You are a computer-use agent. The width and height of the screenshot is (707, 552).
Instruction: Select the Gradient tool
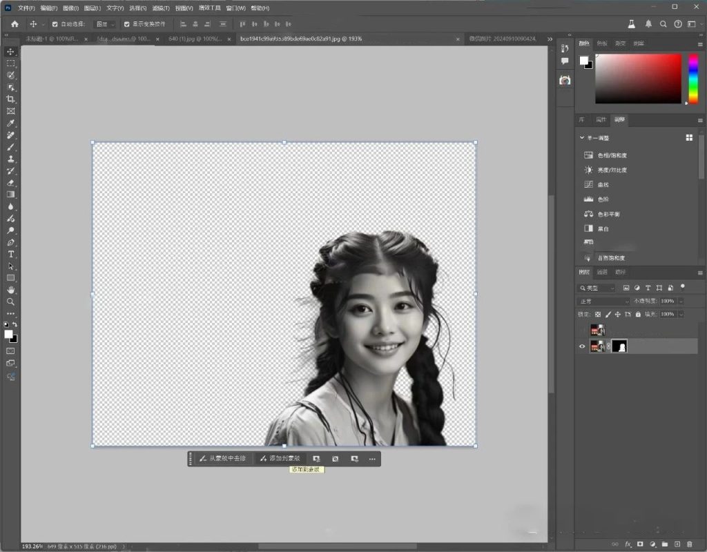[11, 195]
